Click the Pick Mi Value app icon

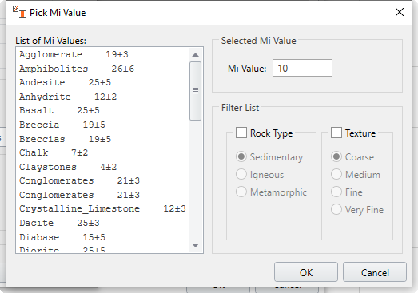[19, 12]
